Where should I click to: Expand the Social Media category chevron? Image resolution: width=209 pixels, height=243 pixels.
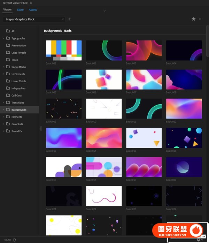pyautogui.click(x=3, y=67)
